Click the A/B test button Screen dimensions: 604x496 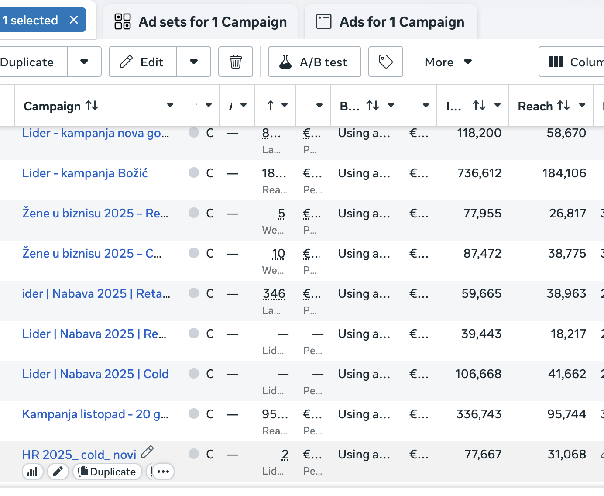point(315,62)
